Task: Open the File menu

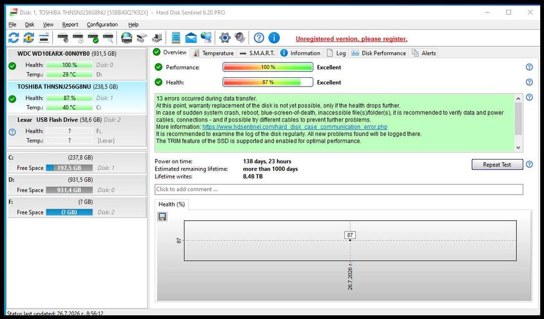Action: pos(12,24)
